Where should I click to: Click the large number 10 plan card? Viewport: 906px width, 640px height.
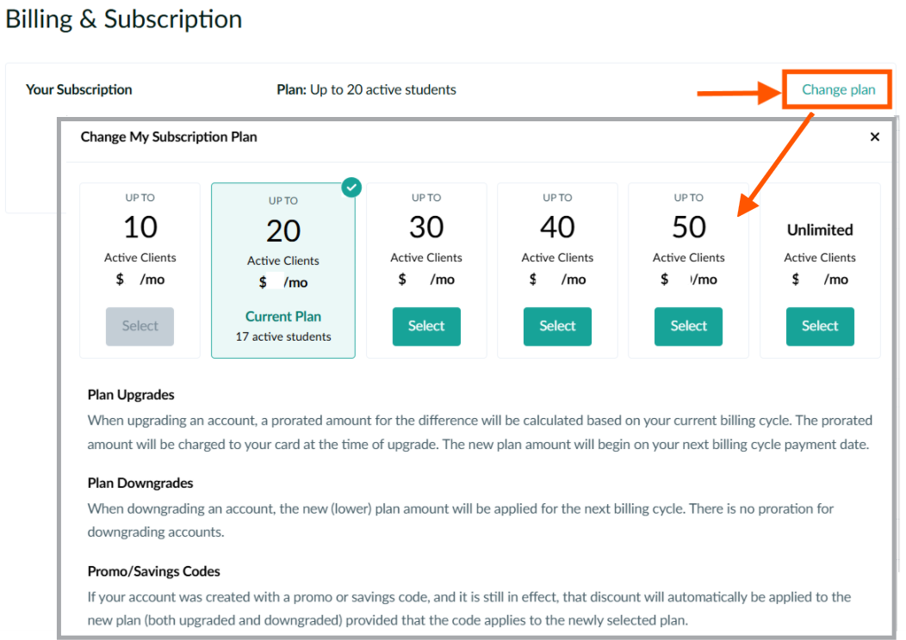click(140, 271)
